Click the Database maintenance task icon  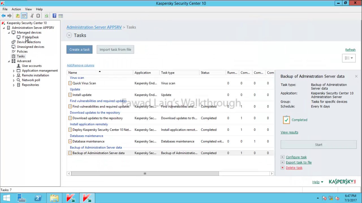click(x=70, y=141)
